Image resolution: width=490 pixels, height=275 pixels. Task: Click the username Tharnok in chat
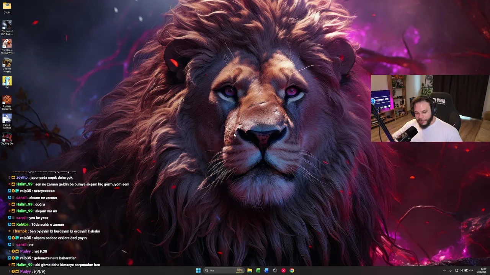click(x=20, y=231)
